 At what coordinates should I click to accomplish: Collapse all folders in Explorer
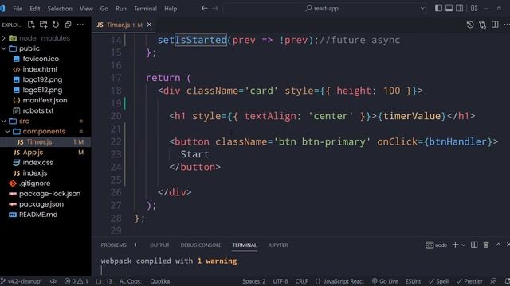(68, 25)
